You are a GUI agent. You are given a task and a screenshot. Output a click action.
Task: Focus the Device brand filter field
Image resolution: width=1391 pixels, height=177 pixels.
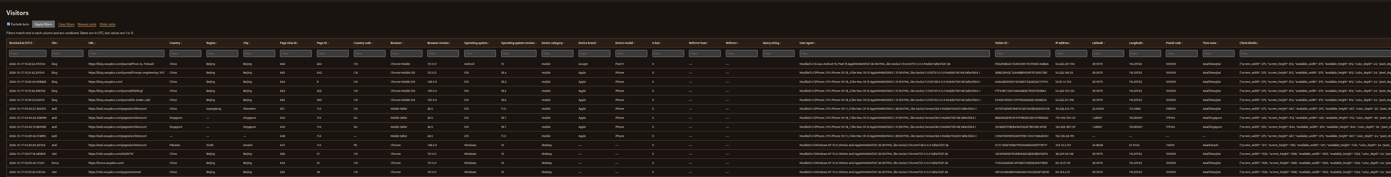click(x=594, y=53)
